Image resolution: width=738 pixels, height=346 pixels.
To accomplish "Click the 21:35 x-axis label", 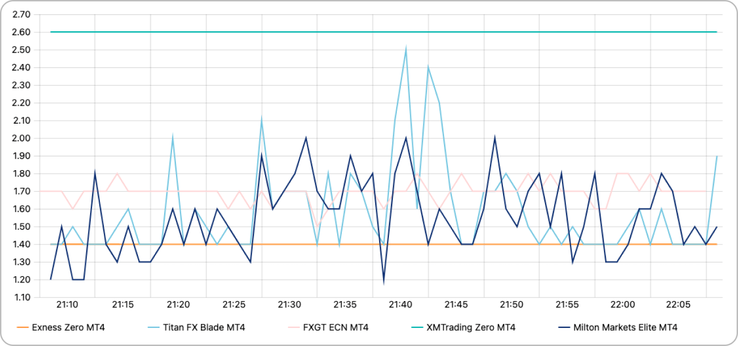I will [x=345, y=305].
